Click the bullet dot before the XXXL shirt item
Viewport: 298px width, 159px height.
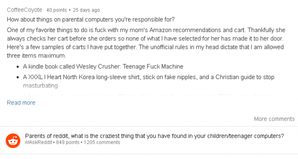tap(18, 77)
